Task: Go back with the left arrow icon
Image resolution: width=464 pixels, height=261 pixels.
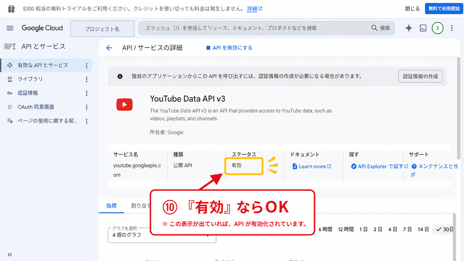Action: [109, 48]
